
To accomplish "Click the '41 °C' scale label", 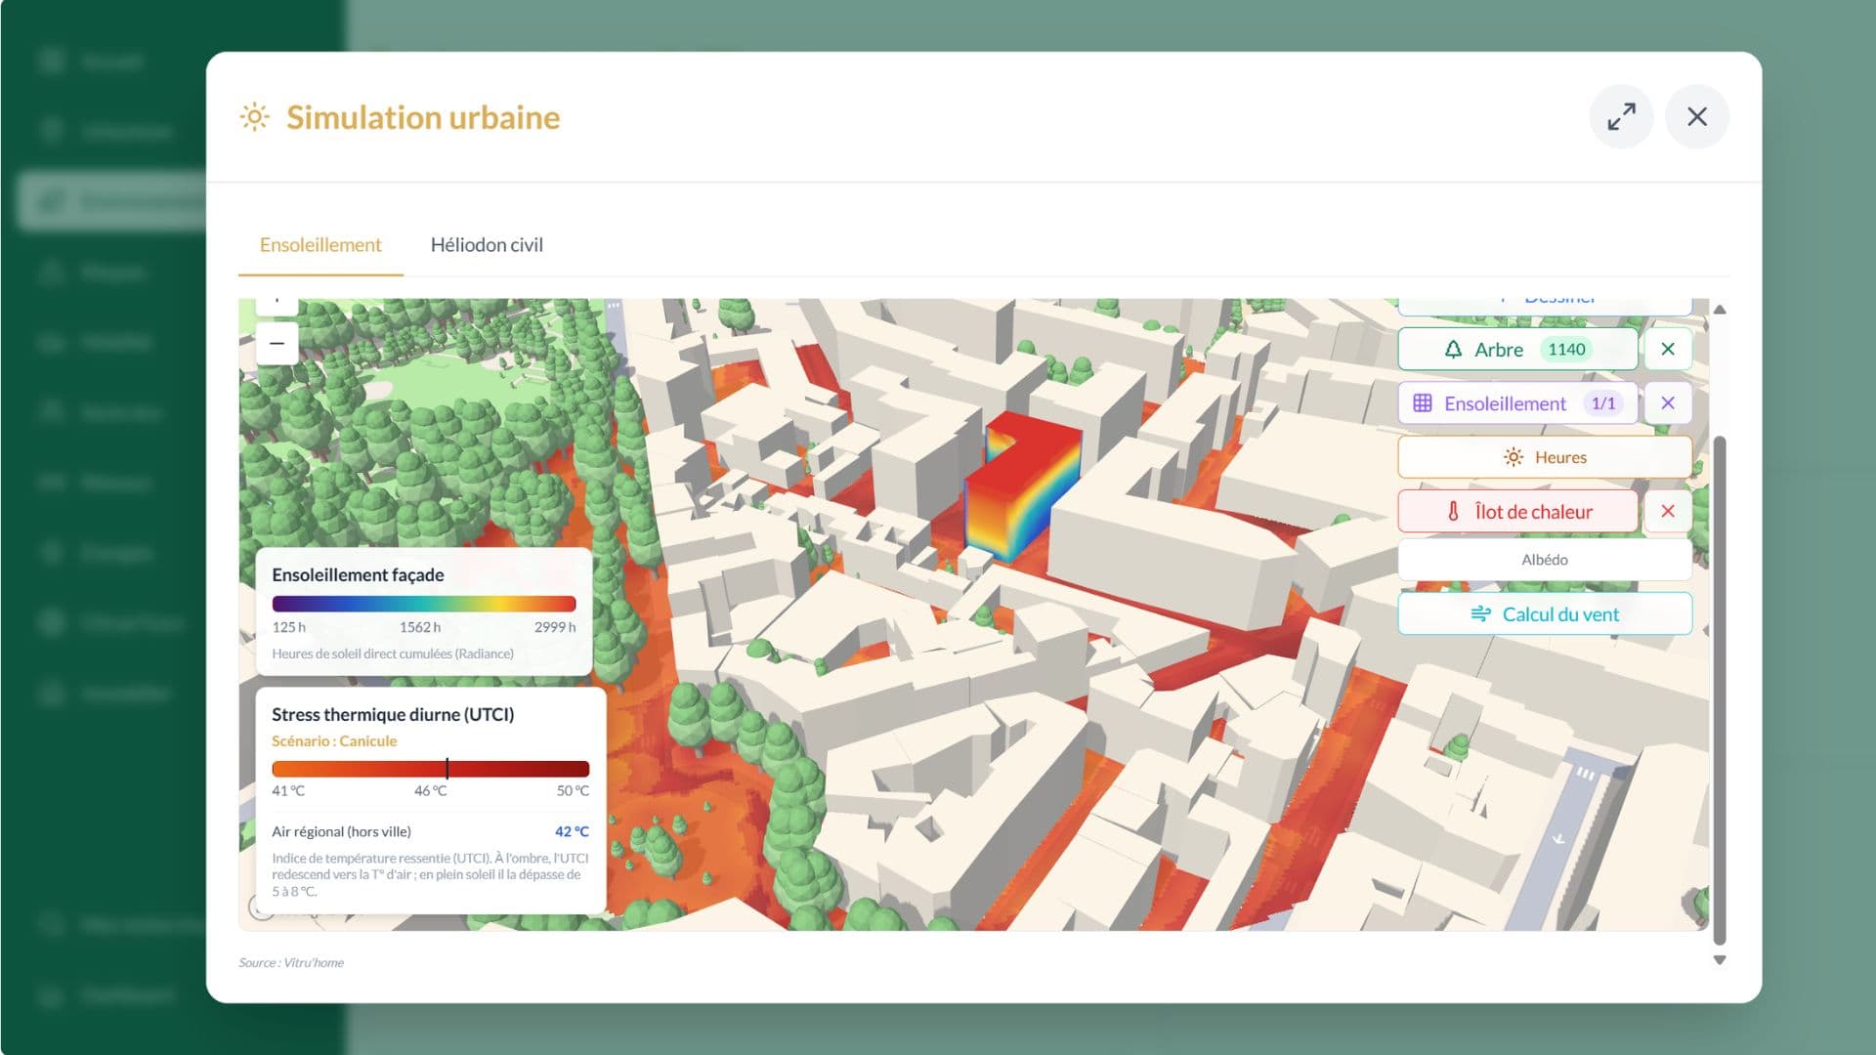I will (x=288, y=791).
